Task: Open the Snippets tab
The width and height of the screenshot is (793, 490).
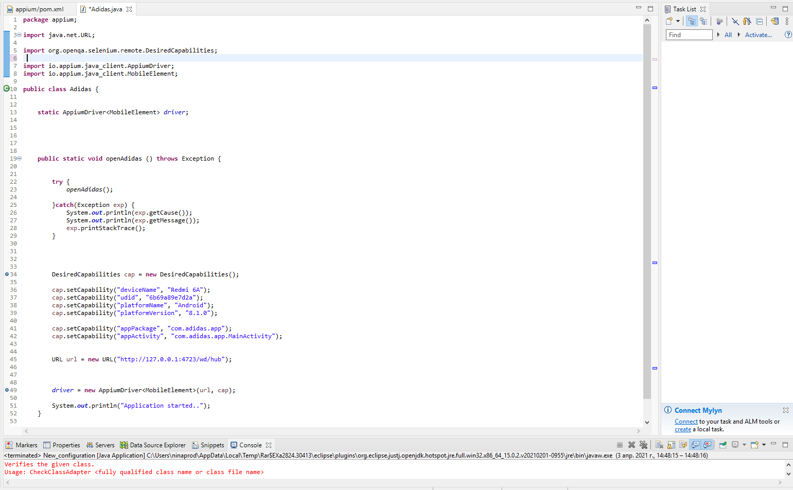Action: (208, 445)
